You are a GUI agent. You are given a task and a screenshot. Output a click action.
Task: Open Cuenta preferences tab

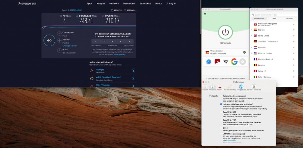click(220, 88)
